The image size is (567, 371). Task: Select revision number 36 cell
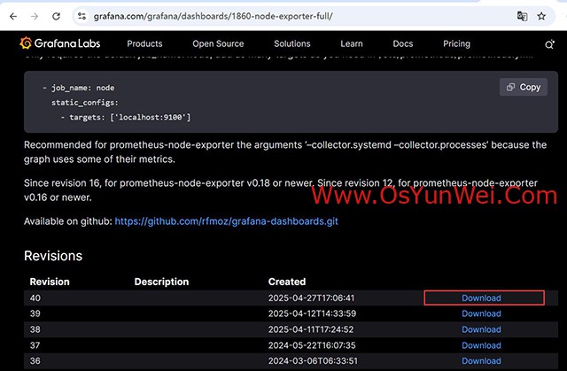click(x=35, y=361)
